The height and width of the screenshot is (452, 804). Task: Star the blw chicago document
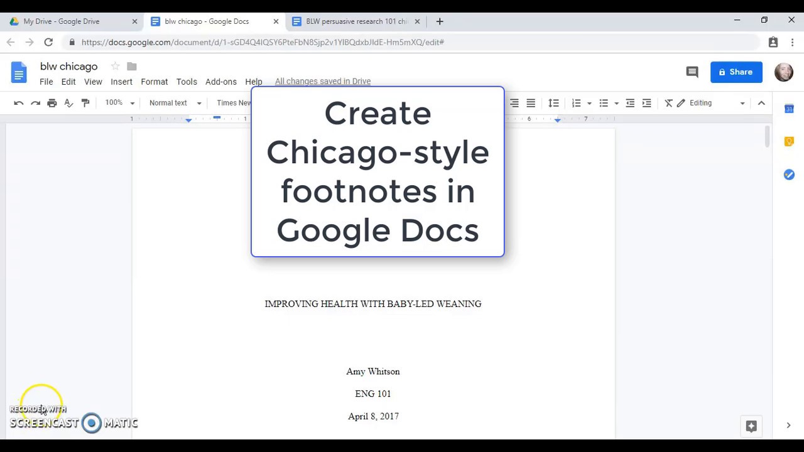115,66
